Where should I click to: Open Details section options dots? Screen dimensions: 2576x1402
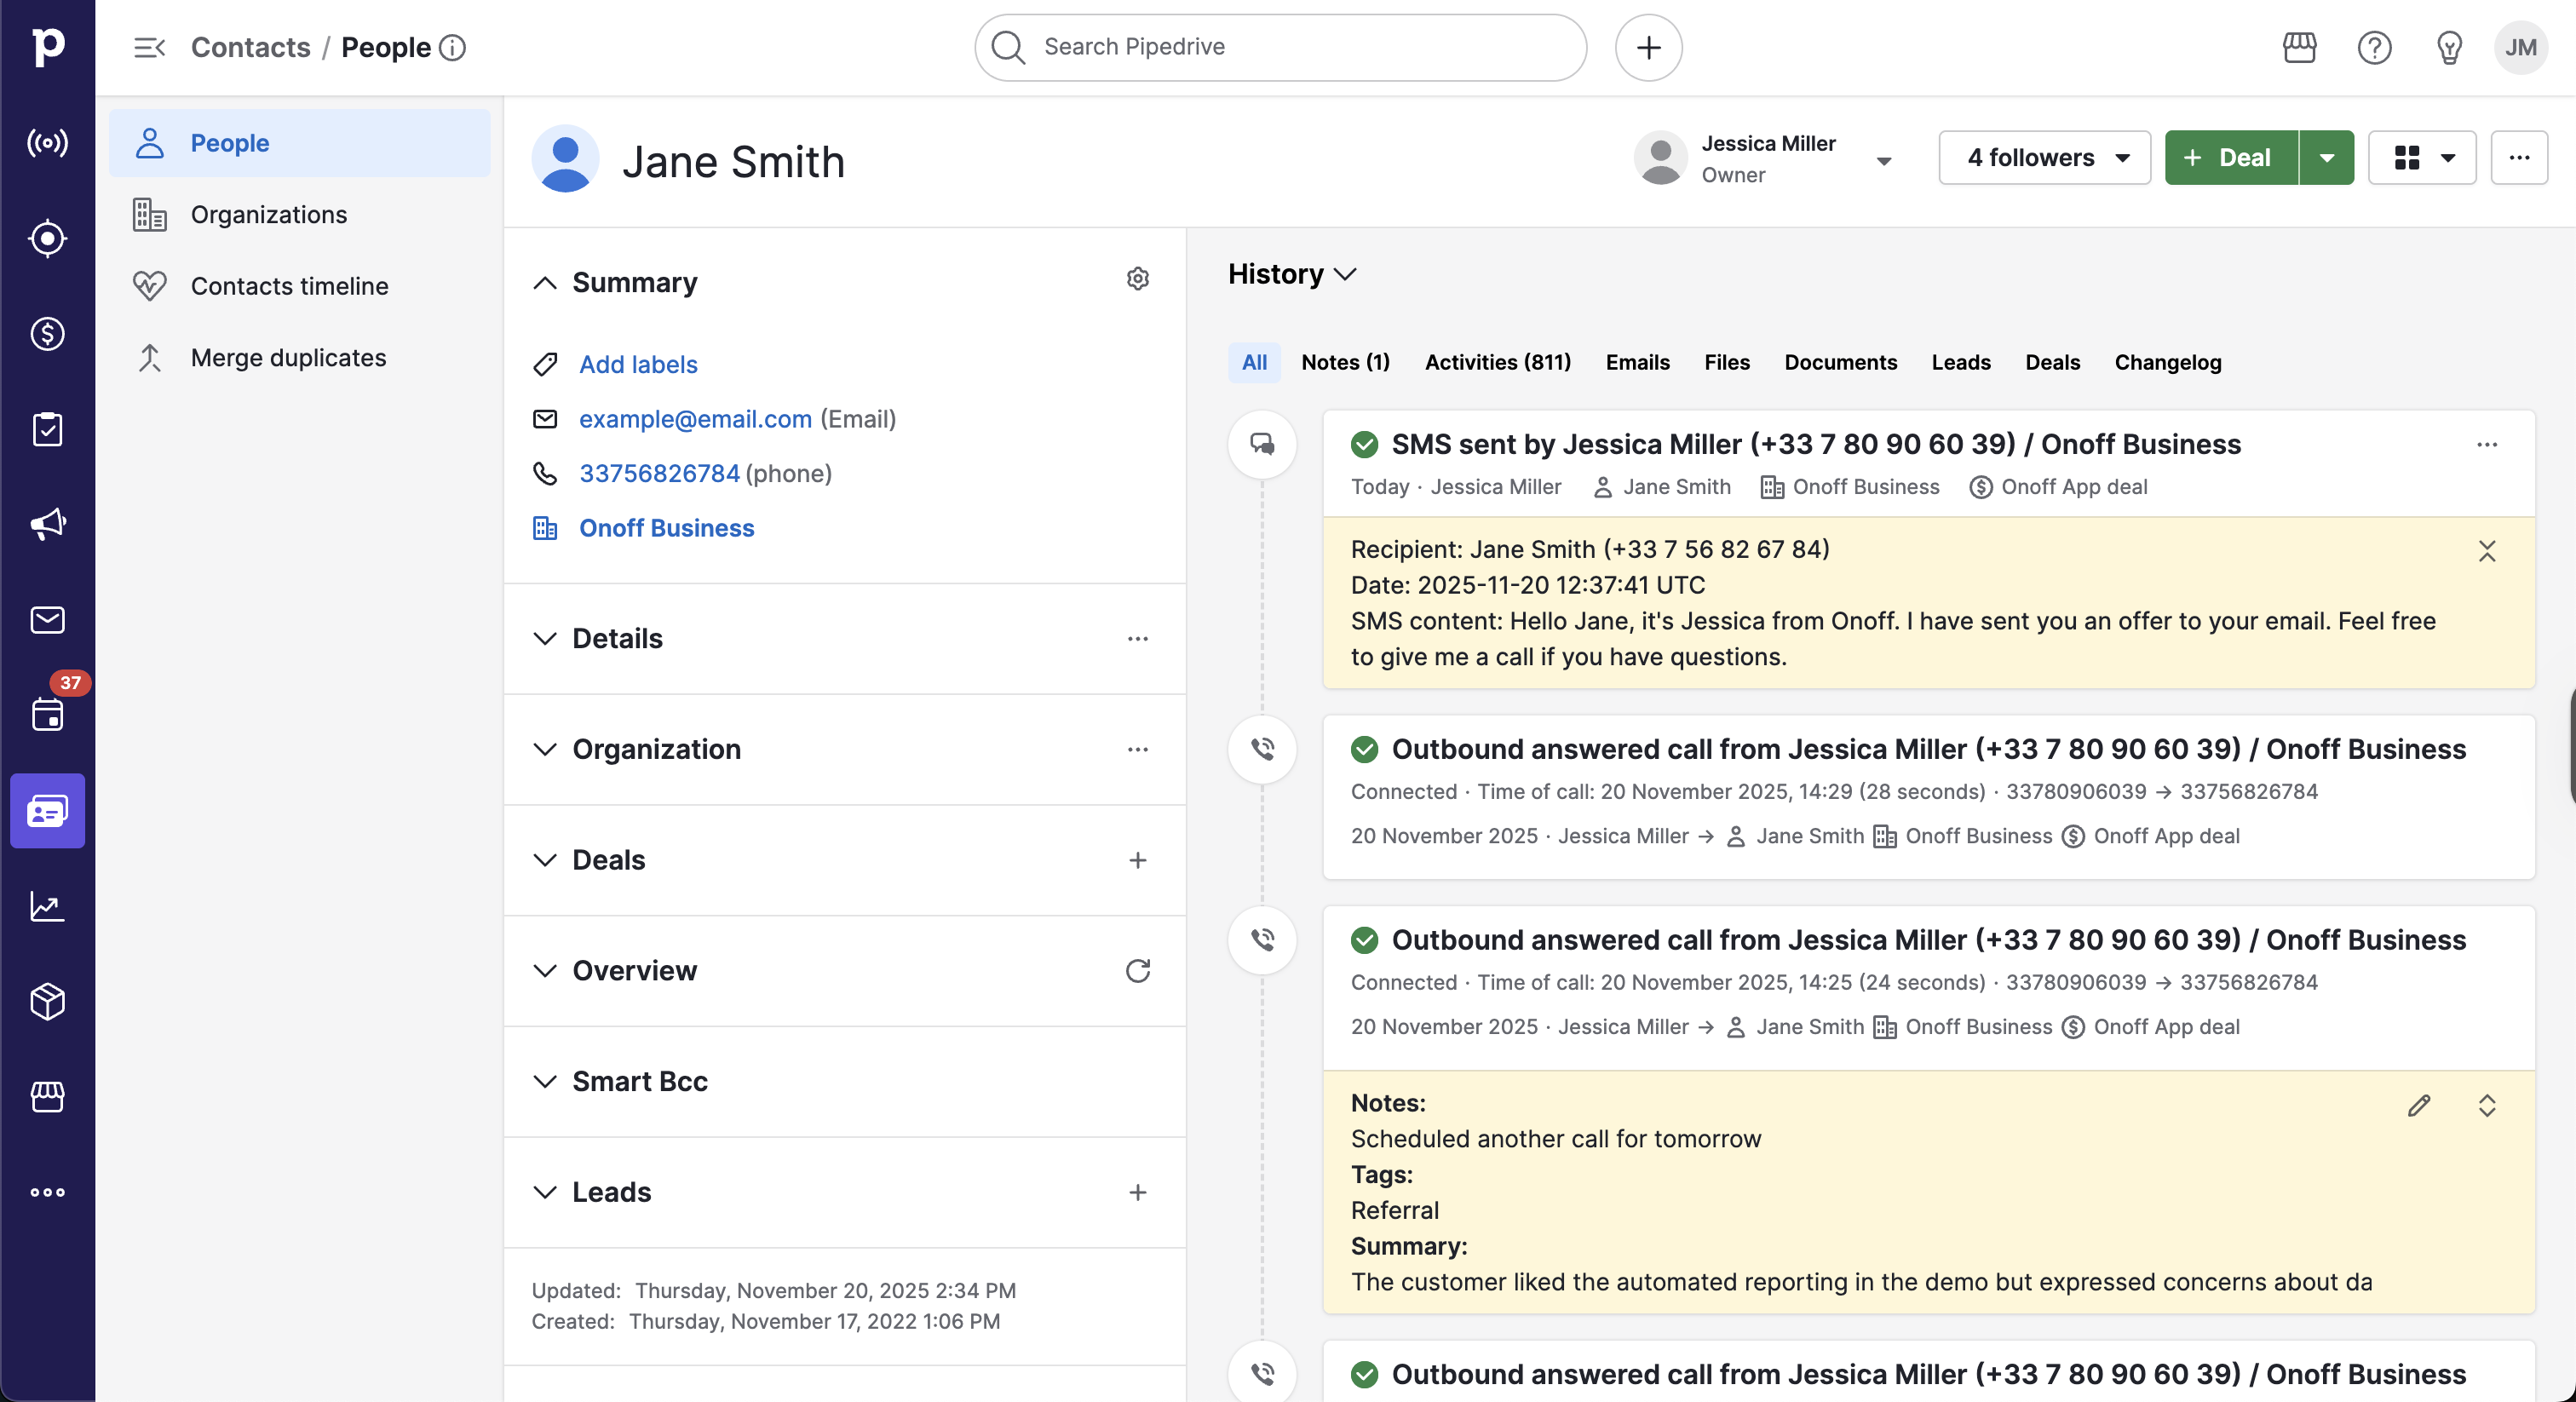[x=1137, y=639]
